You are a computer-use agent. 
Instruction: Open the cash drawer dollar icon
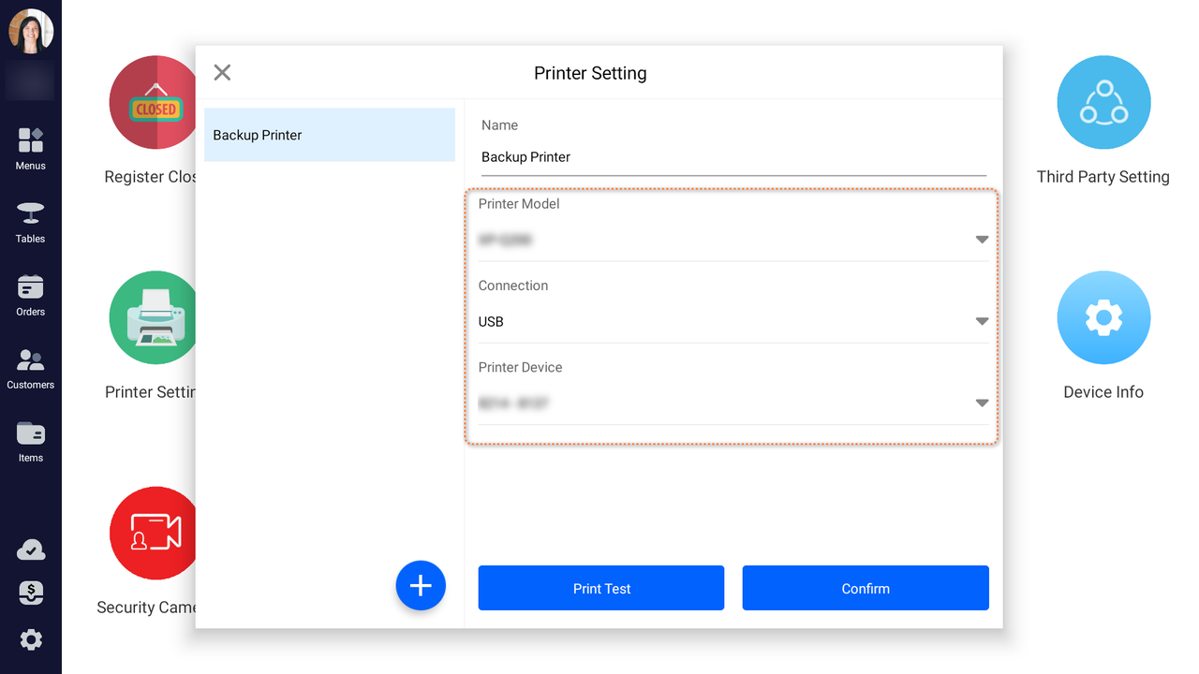click(x=31, y=593)
